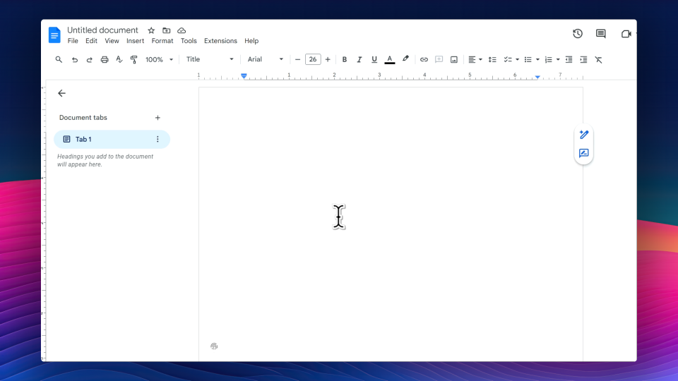Open the Help menu
The width and height of the screenshot is (678, 381).
tap(251, 41)
